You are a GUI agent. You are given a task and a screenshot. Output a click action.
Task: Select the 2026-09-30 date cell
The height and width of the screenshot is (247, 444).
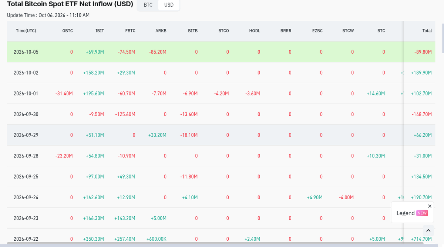(26, 114)
